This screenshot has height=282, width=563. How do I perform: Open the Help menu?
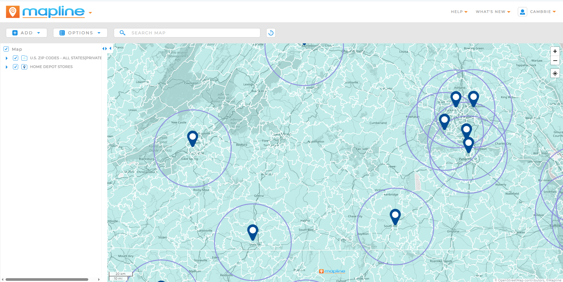(459, 12)
